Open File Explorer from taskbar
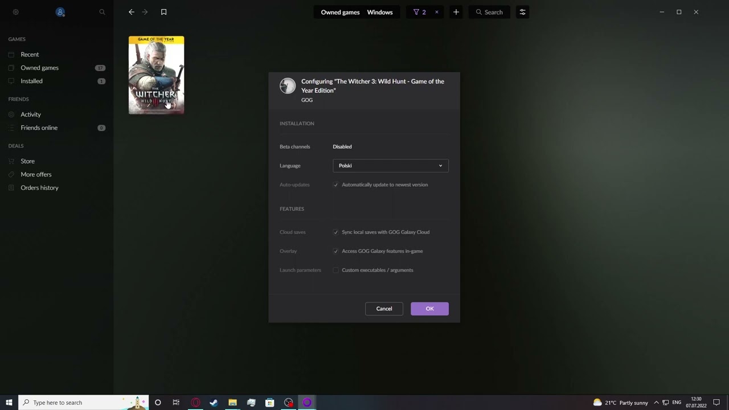The image size is (729, 410). pyautogui.click(x=232, y=403)
